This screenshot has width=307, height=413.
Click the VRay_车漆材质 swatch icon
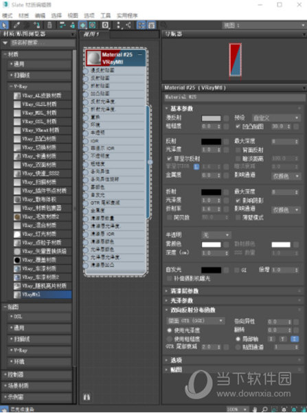[17, 268]
